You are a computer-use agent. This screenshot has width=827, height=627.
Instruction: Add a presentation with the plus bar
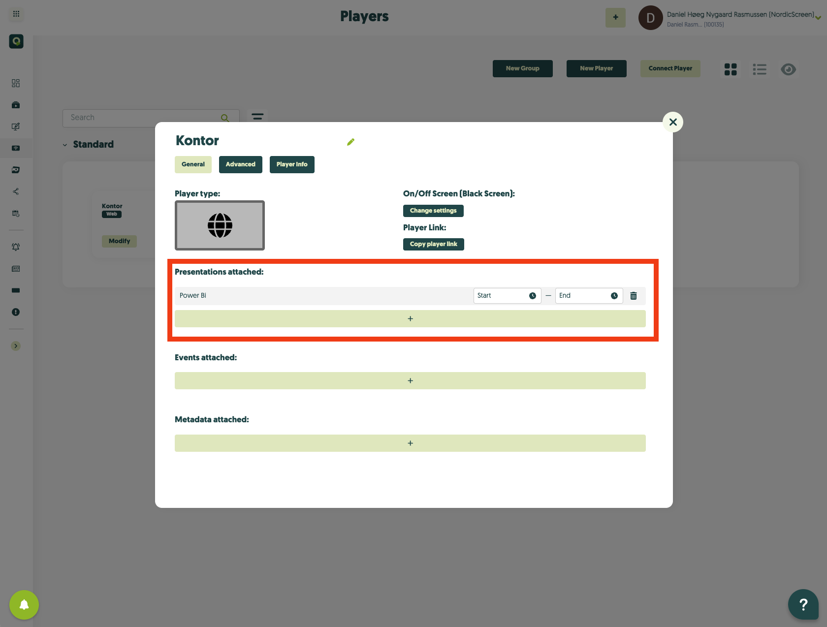[x=410, y=319]
